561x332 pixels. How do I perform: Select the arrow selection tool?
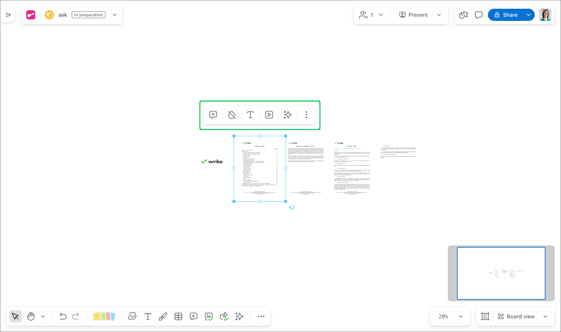coord(15,316)
